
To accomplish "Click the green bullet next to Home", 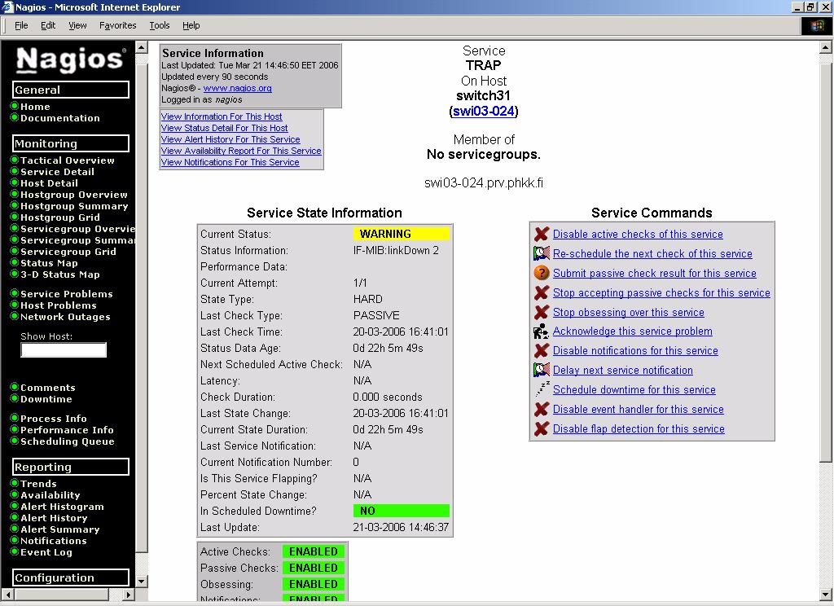I will click(15, 106).
